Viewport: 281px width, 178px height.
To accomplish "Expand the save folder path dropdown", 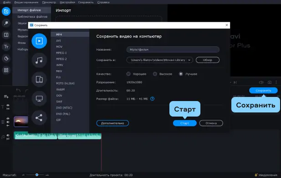I will 189,60.
